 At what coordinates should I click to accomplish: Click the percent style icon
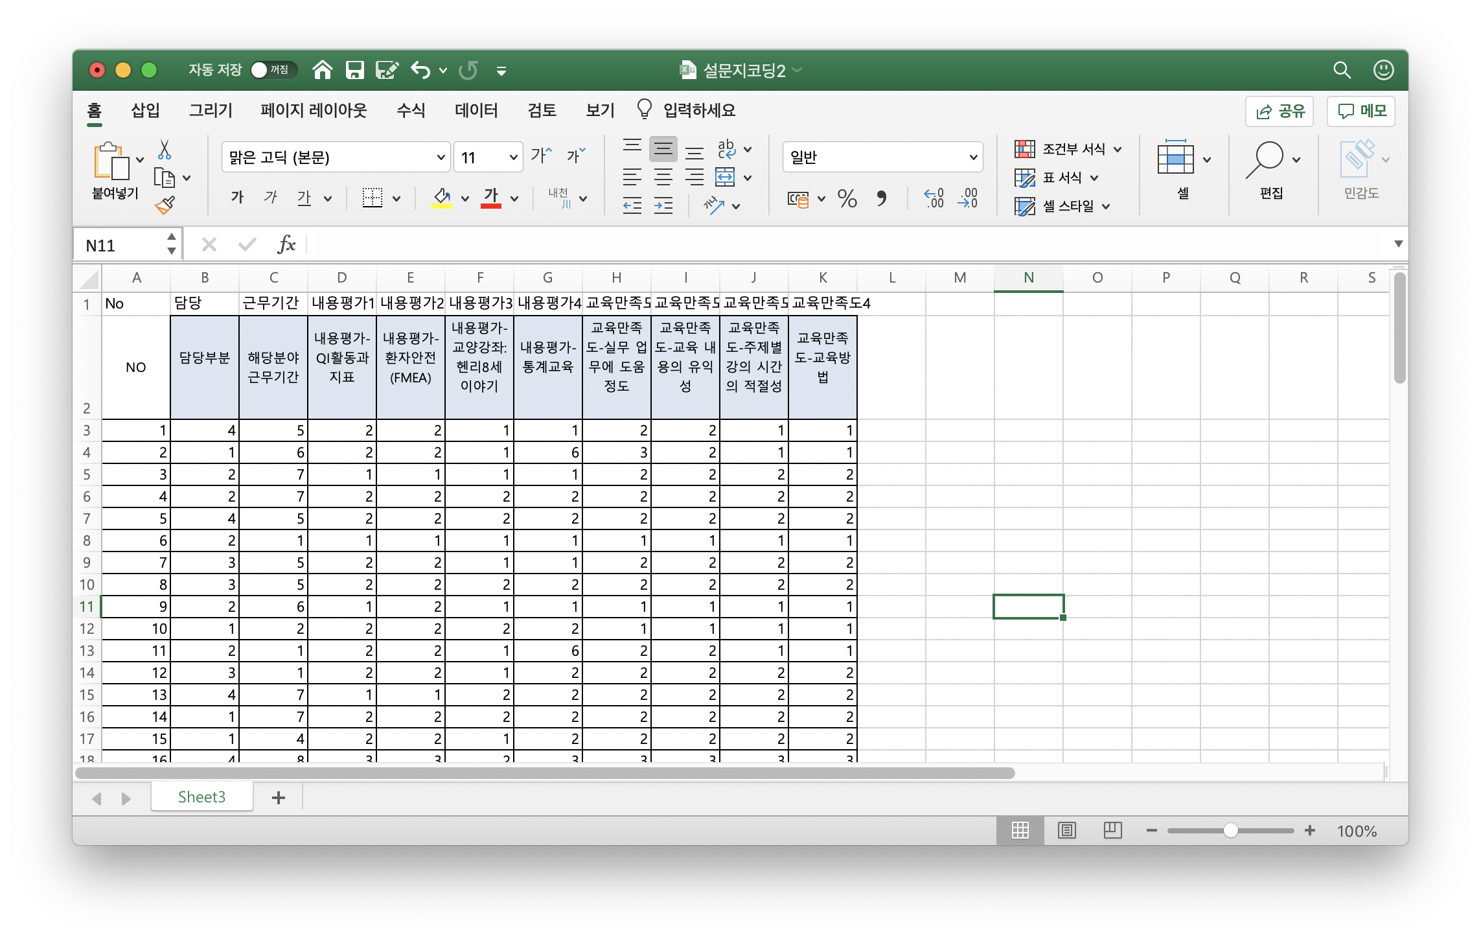coord(847,198)
